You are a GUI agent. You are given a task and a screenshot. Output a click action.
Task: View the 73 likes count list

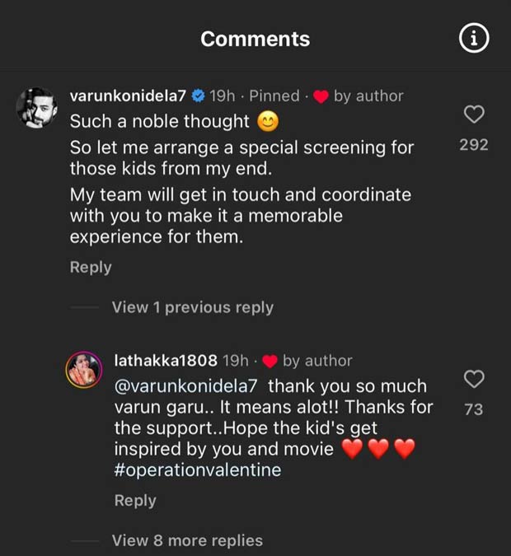tap(474, 408)
